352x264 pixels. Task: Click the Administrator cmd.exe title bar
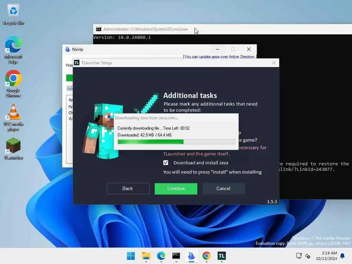pos(222,29)
